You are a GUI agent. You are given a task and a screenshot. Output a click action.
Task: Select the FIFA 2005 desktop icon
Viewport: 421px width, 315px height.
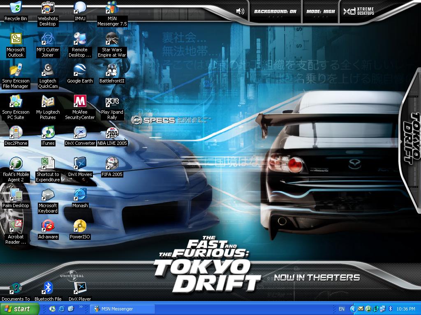[112, 167]
